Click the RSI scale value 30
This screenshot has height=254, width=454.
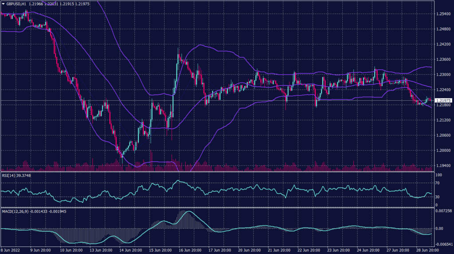click(x=438, y=197)
